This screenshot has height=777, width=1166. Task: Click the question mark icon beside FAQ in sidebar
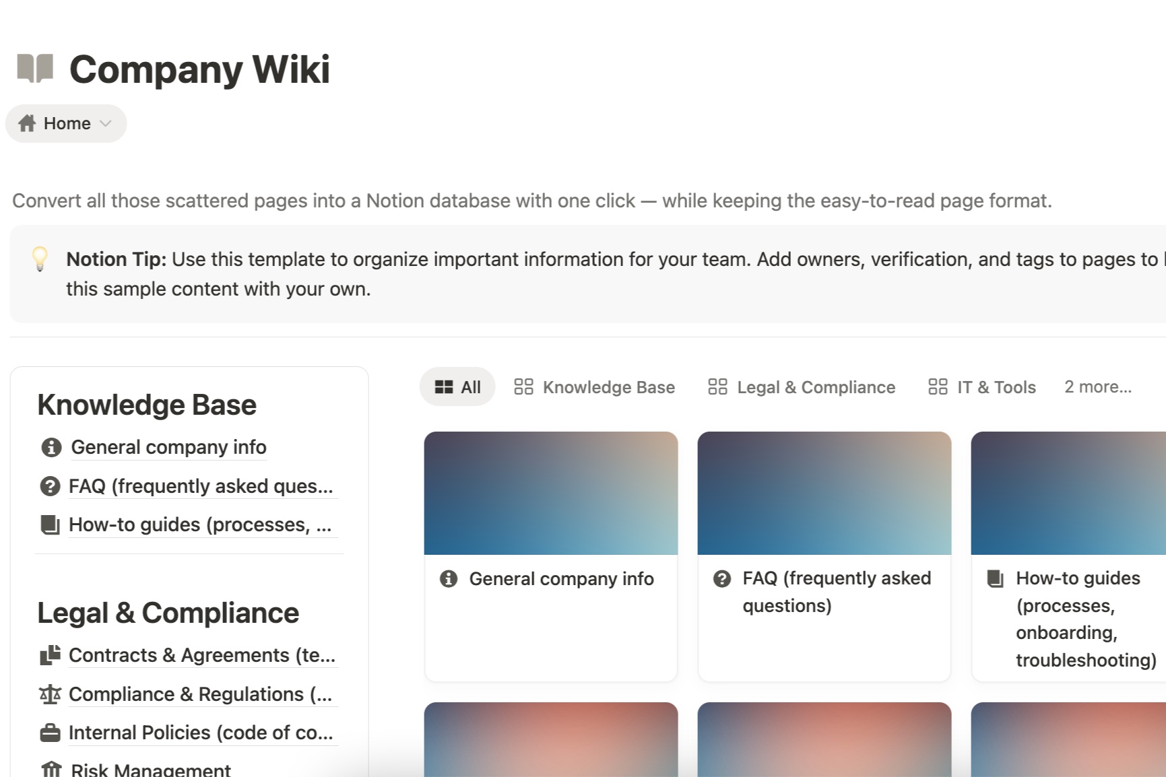pyautogui.click(x=50, y=486)
